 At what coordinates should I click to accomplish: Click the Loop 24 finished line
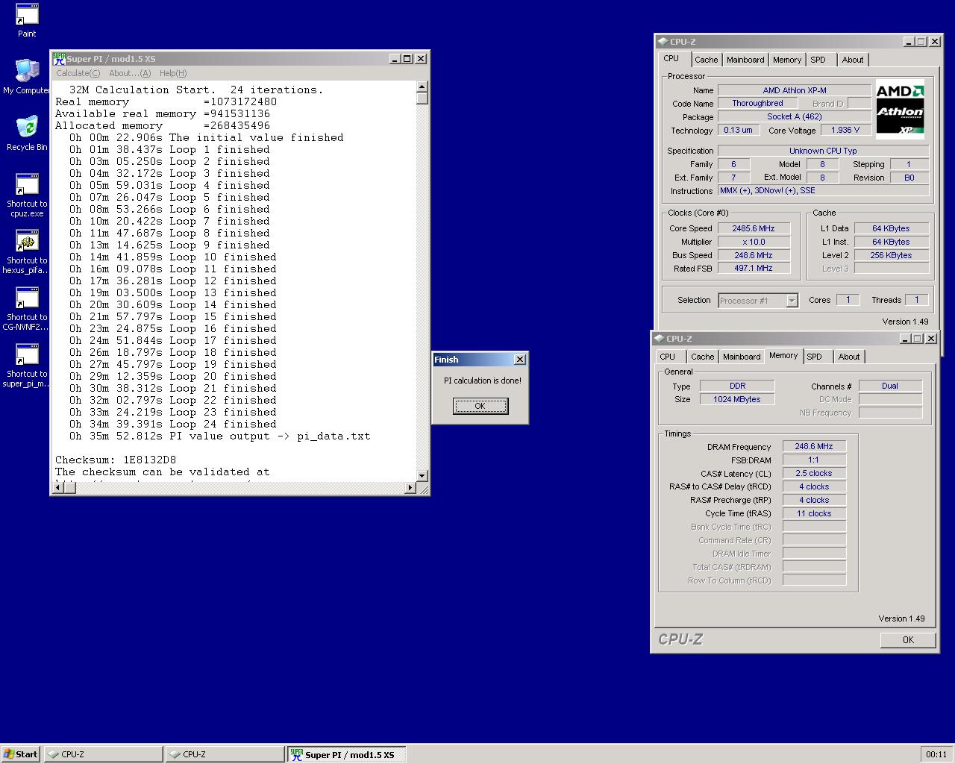click(x=173, y=424)
